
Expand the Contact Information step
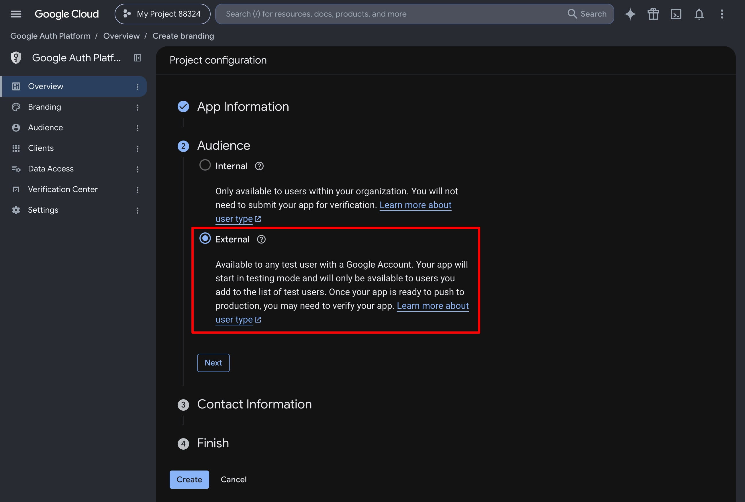click(254, 404)
